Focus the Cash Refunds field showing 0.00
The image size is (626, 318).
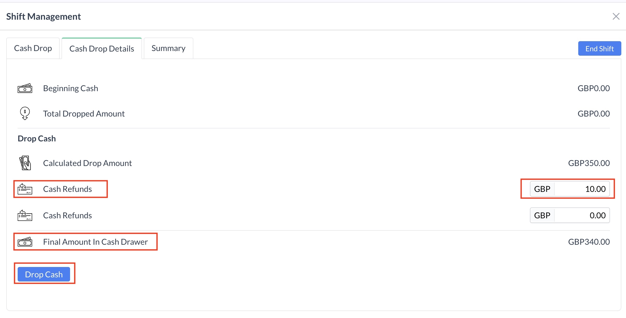point(582,215)
